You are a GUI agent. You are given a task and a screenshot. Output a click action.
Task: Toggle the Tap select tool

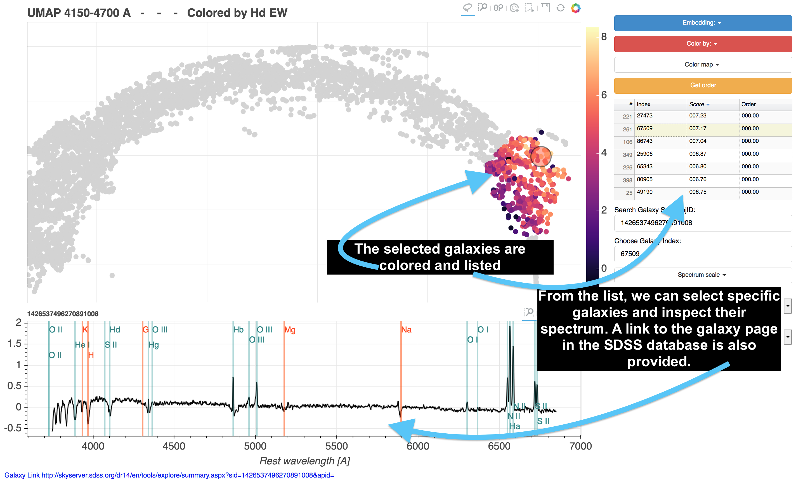click(x=514, y=8)
